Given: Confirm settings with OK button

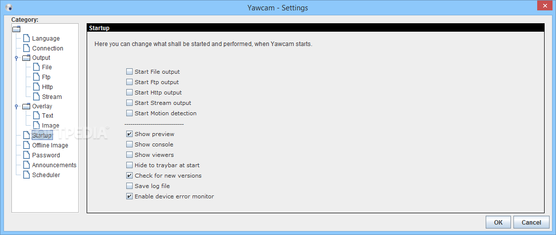Looking at the screenshot, I should click(498, 222).
